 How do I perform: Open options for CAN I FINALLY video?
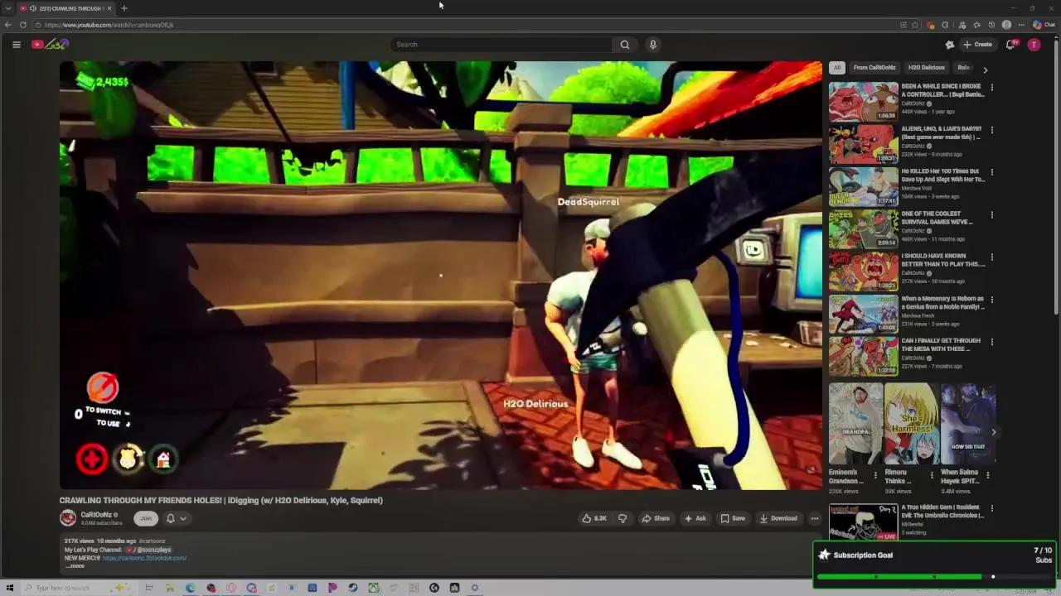tap(992, 342)
